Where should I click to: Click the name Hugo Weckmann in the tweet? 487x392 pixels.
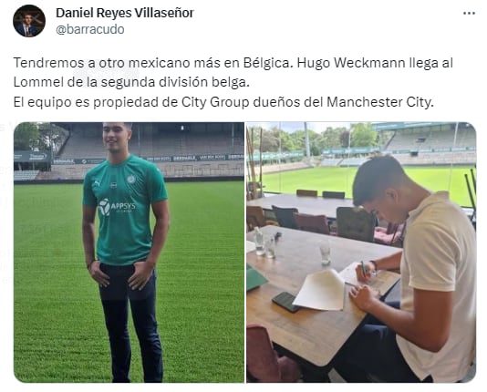point(350,63)
